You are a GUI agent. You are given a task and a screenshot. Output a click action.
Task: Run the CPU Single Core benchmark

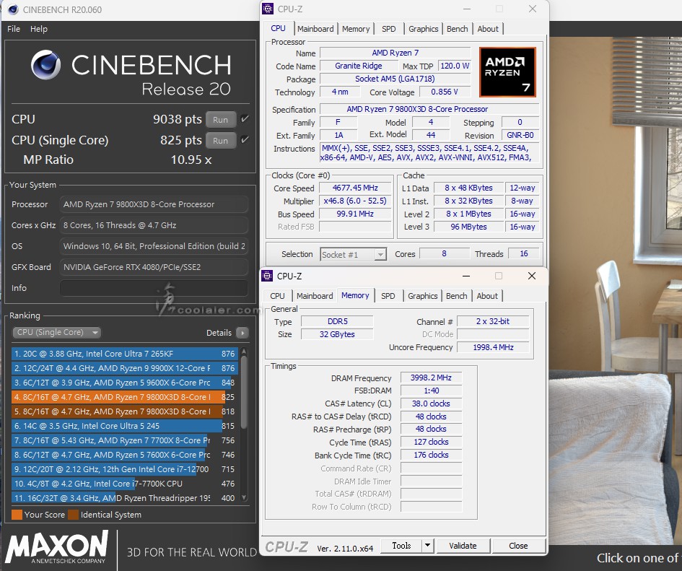coord(221,141)
